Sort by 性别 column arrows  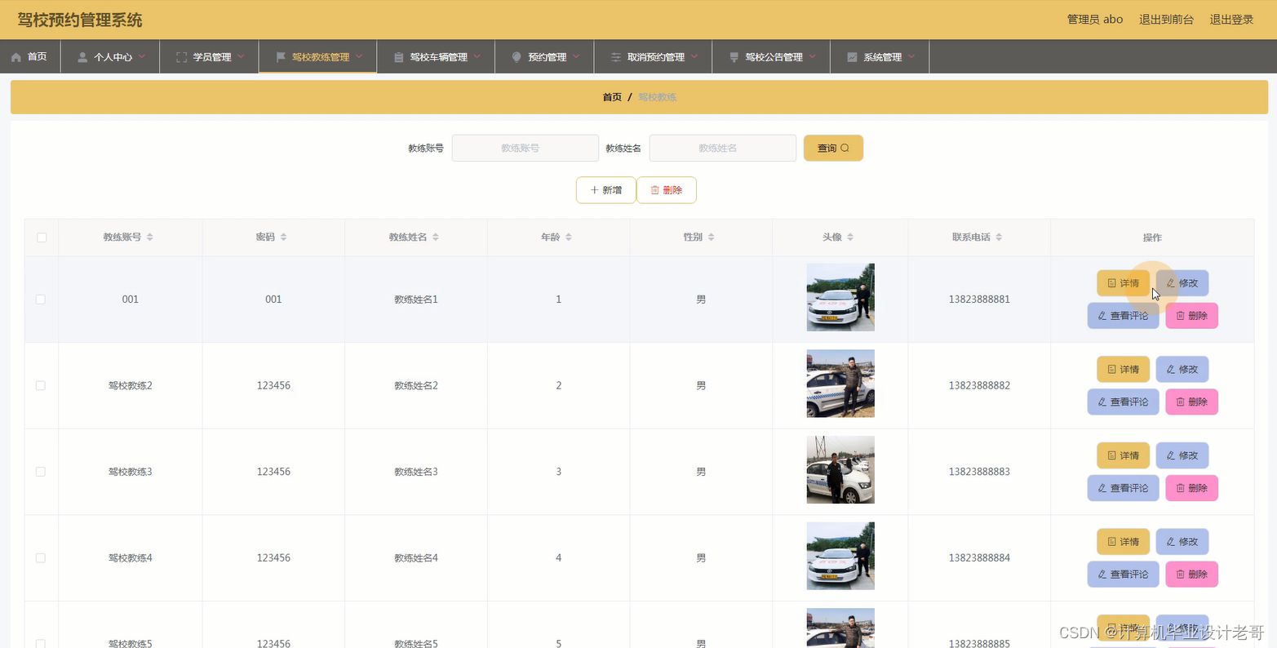(711, 237)
